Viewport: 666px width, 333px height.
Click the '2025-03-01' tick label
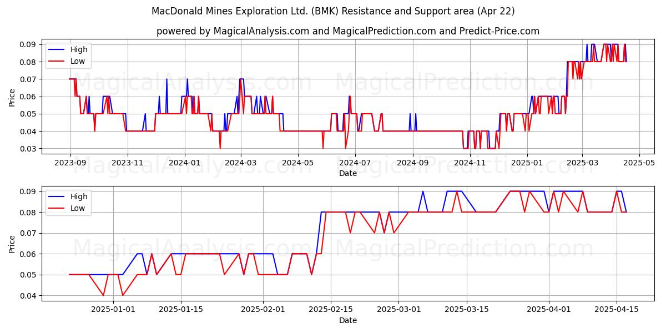tap(398, 310)
